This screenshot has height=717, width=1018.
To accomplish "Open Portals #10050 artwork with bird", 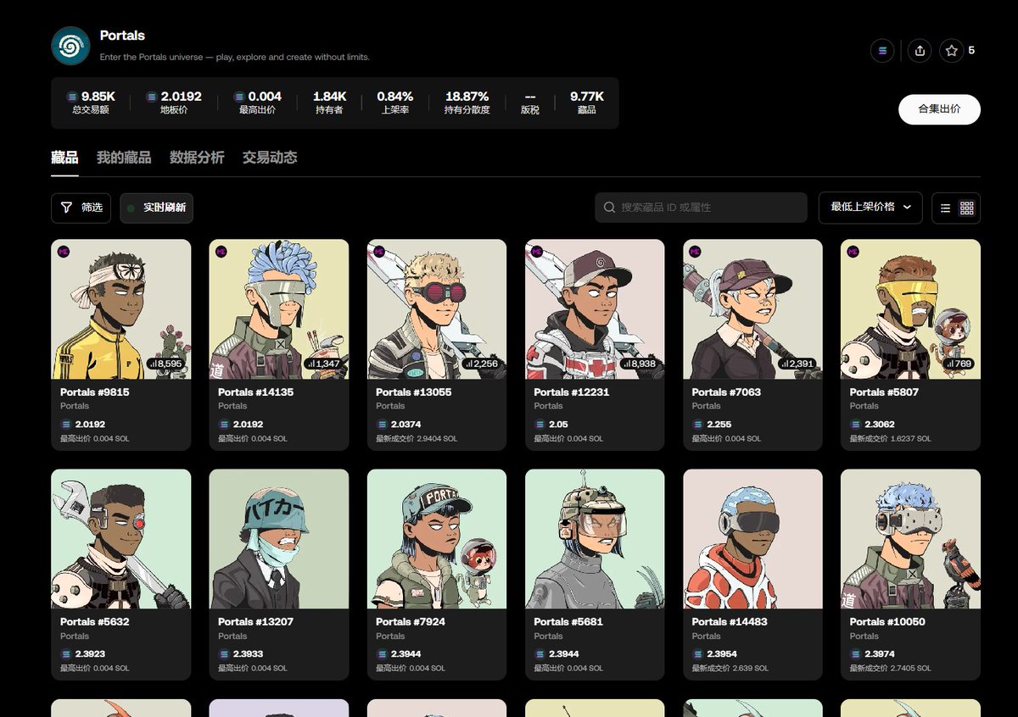I will point(910,539).
